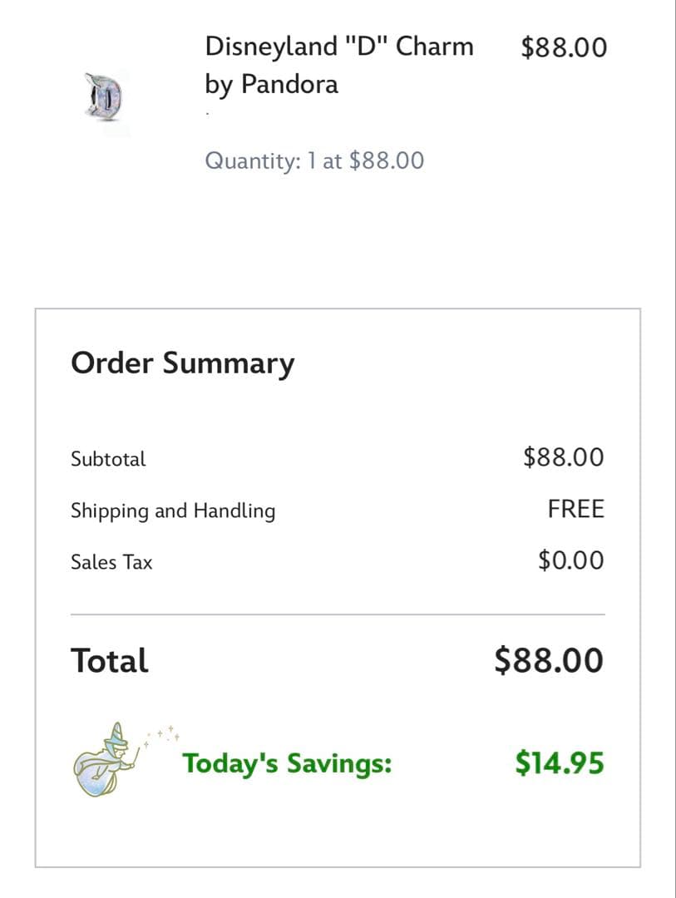Click the Subtotal amount of $88.00
Viewport: 676px width, 898px height.
point(563,456)
